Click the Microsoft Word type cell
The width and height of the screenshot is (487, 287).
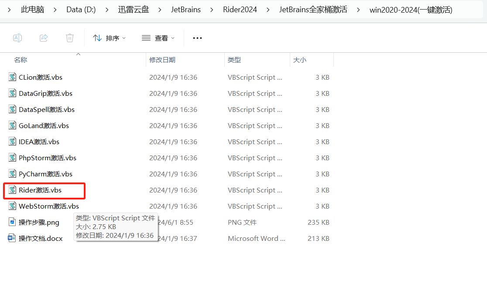[x=257, y=238]
